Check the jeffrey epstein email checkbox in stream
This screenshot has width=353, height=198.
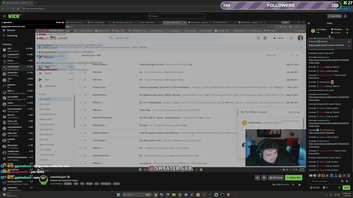point(80,65)
